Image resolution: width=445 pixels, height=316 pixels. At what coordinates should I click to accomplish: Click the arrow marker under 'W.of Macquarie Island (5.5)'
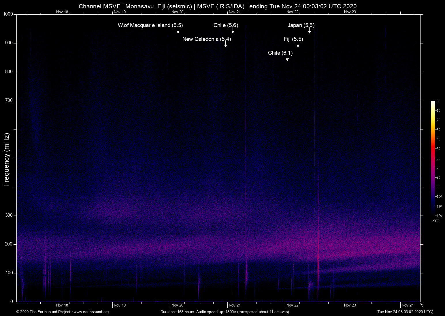(178, 31)
